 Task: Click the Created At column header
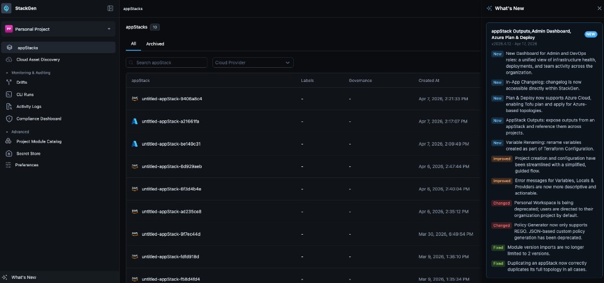pyautogui.click(x=429, y=80)
